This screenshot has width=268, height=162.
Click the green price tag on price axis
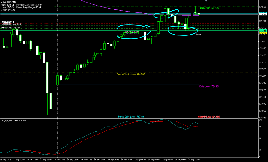[x=263, y=31]
